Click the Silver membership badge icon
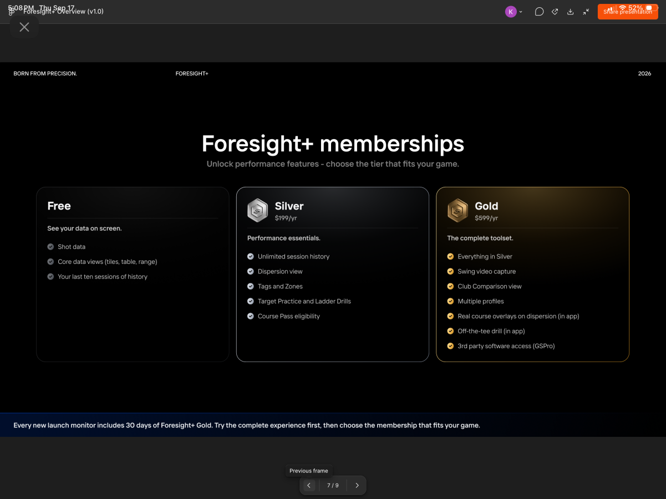This screenshot has height=499, width=666. 257,211
